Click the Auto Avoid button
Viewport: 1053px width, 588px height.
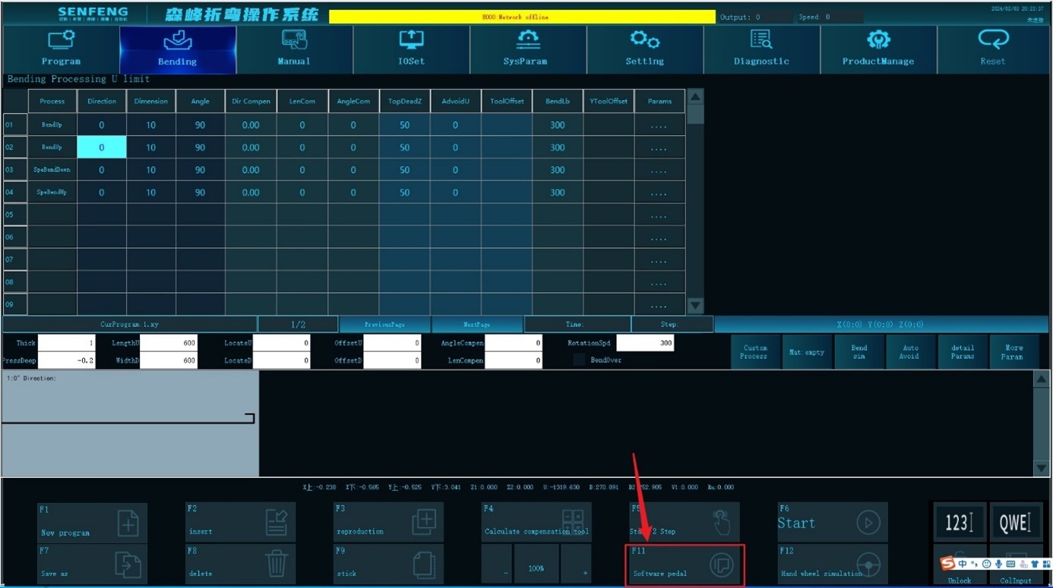point(910,352)
